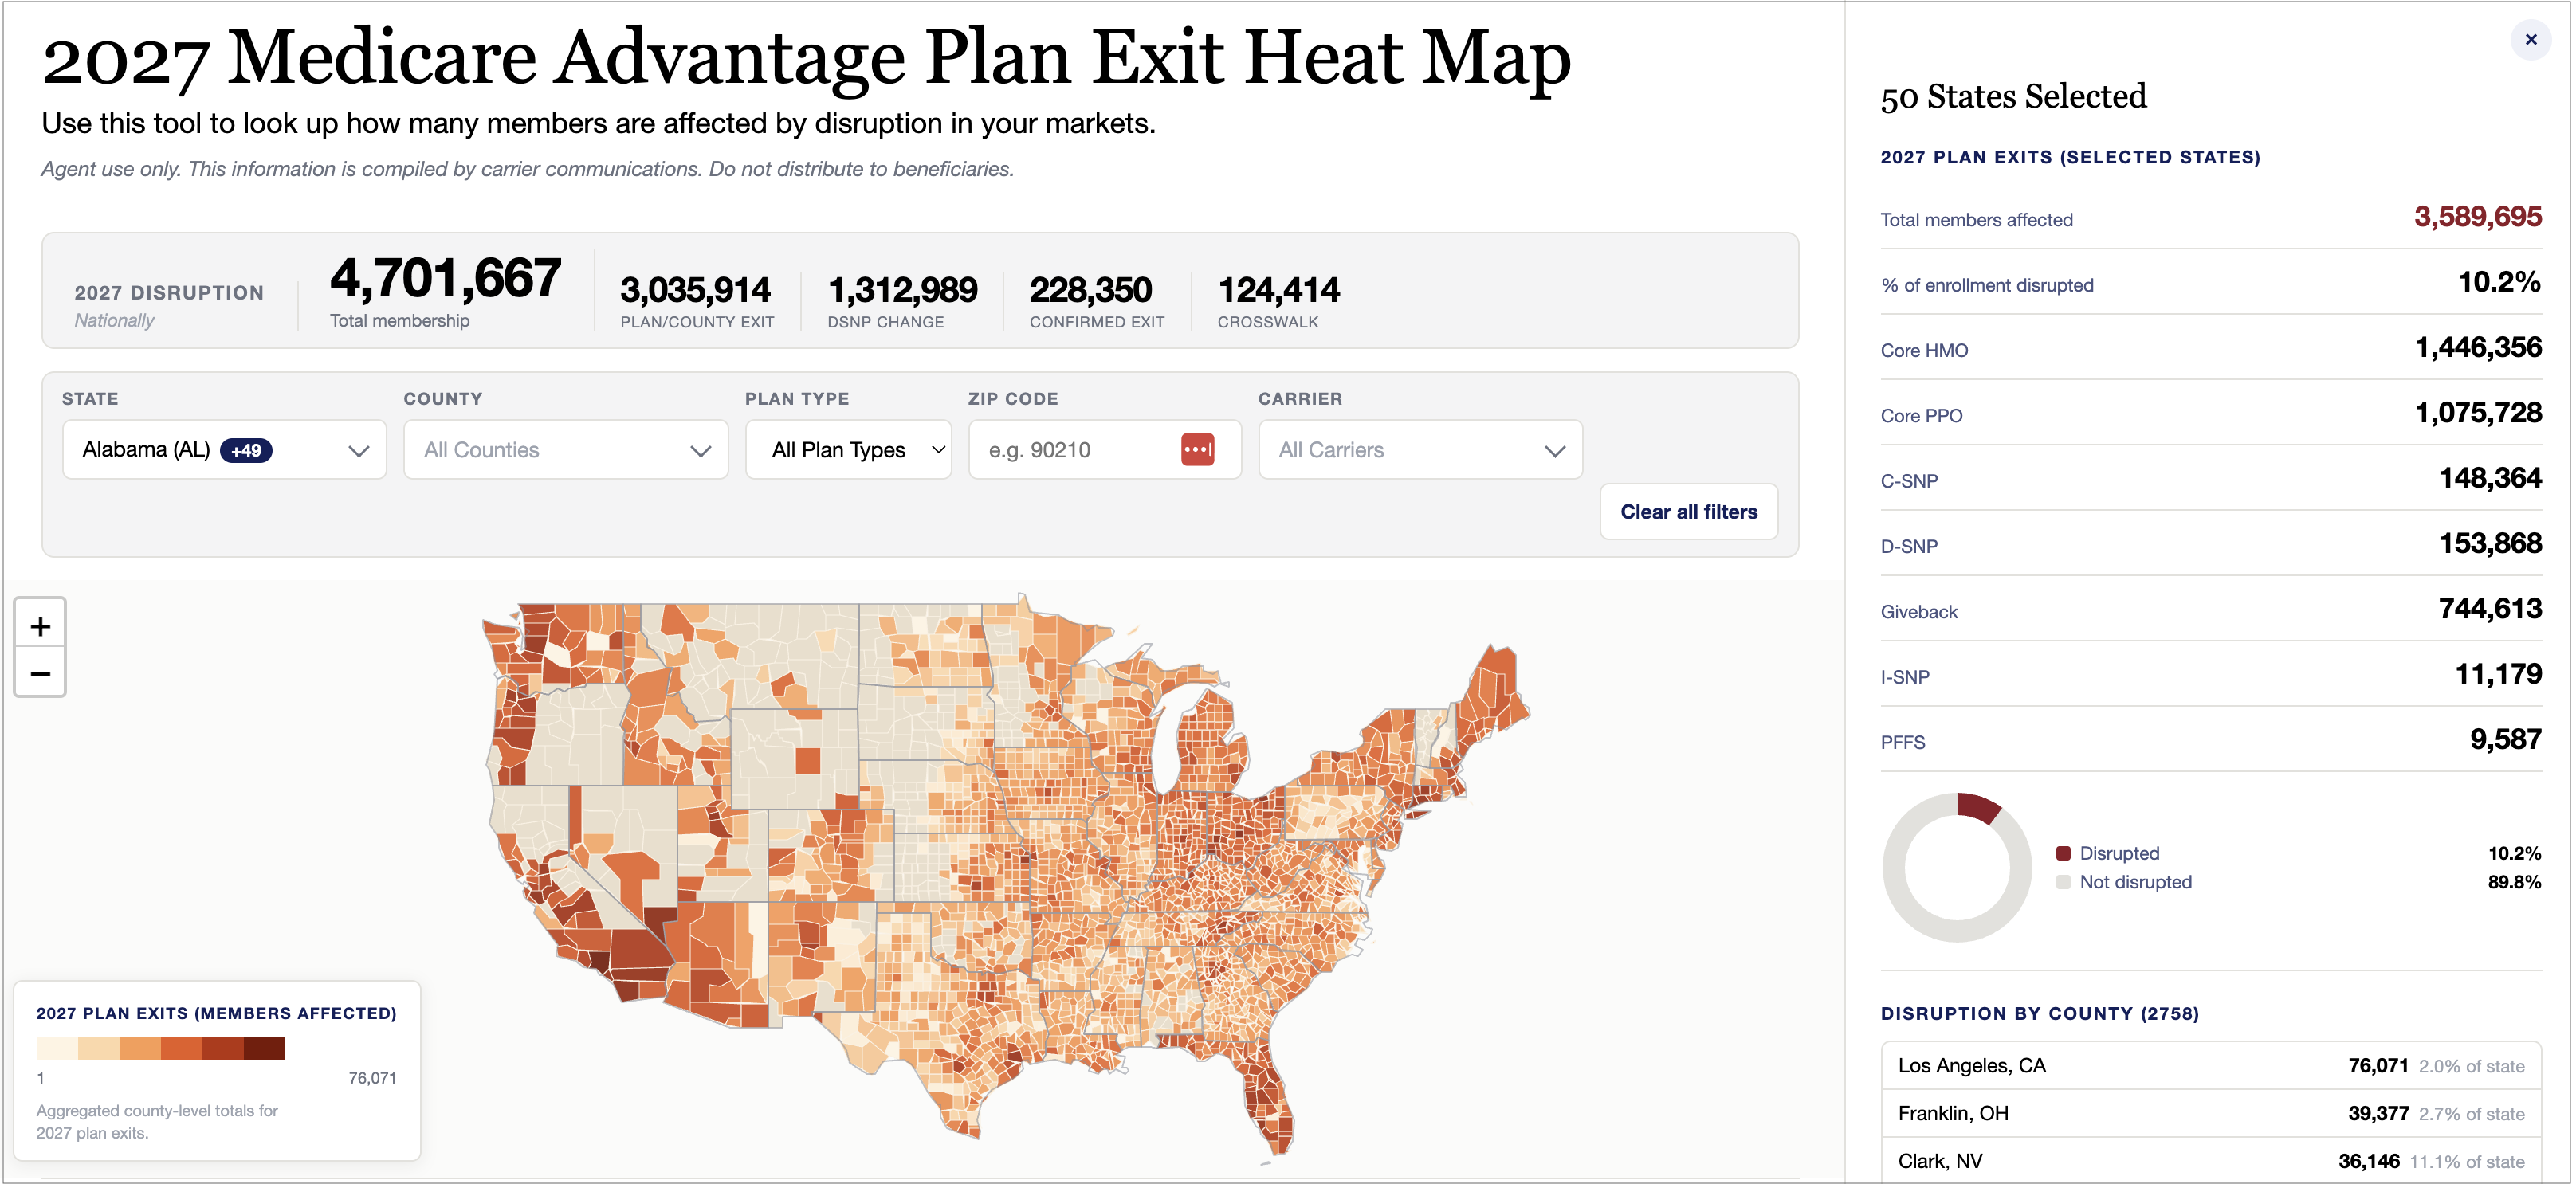This screenshot has width=2576, height=1184.
Task: Click the disruption donut chart
Action: 1957,867
